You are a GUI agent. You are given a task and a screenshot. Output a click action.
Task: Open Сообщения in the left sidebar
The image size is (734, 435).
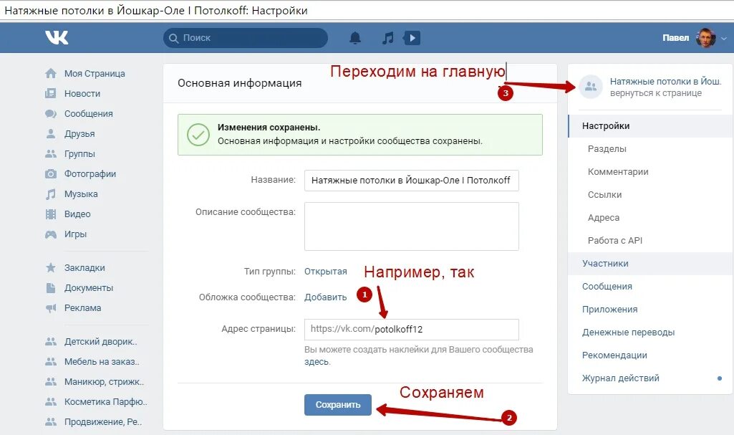point(89,114)
